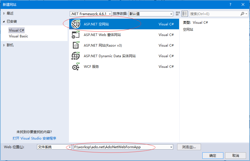Open the 文件系统 Web location dropdown

(x=70, y=147)
